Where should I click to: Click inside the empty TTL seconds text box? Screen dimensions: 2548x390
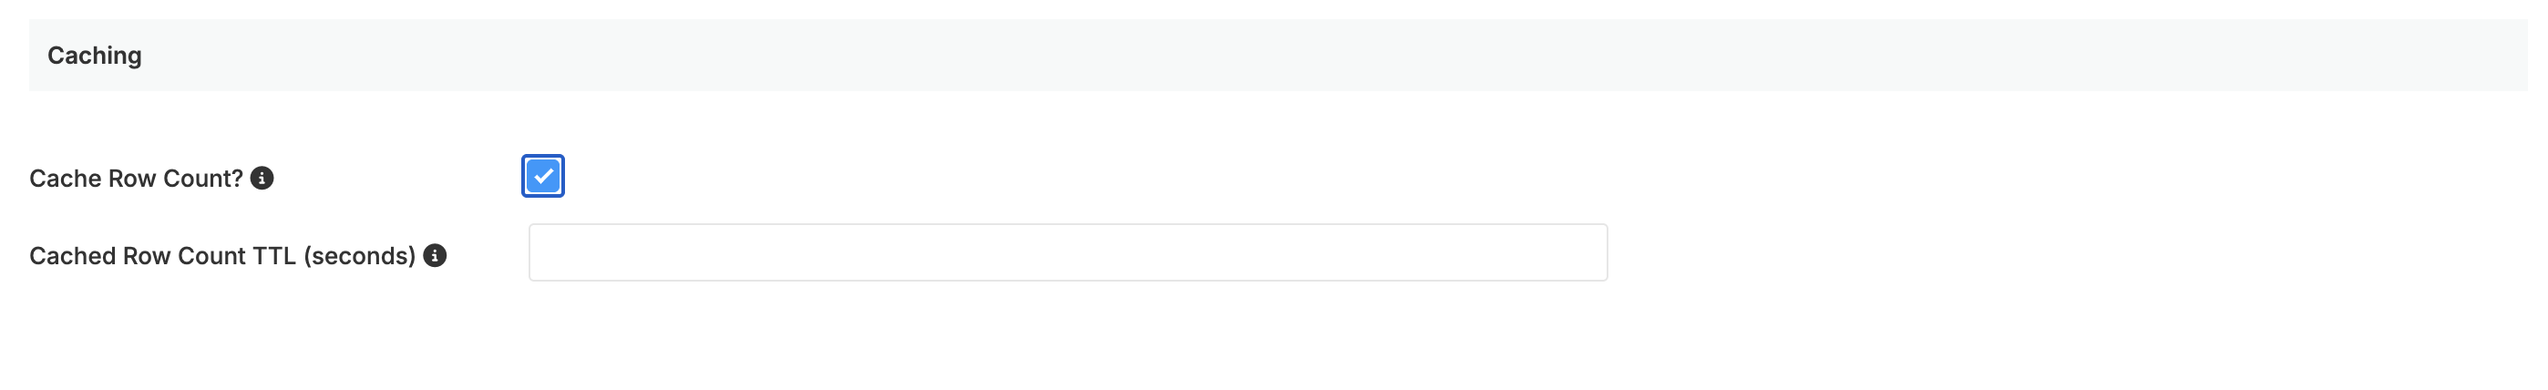pos(1068,252)
